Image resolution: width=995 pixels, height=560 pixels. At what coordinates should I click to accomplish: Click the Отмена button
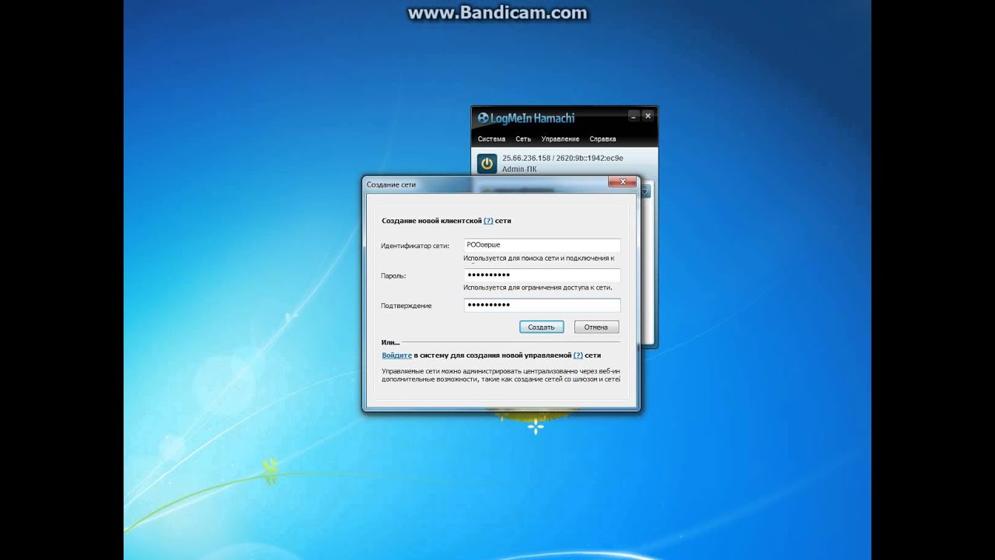tap(596, 327)
